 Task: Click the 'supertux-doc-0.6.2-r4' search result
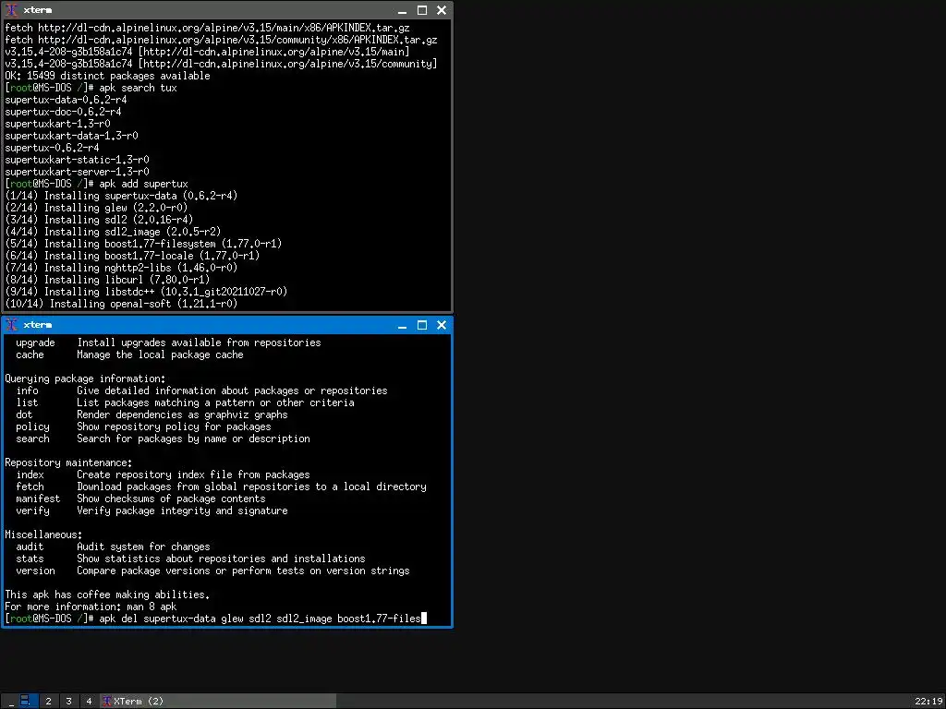click(63, 112)
